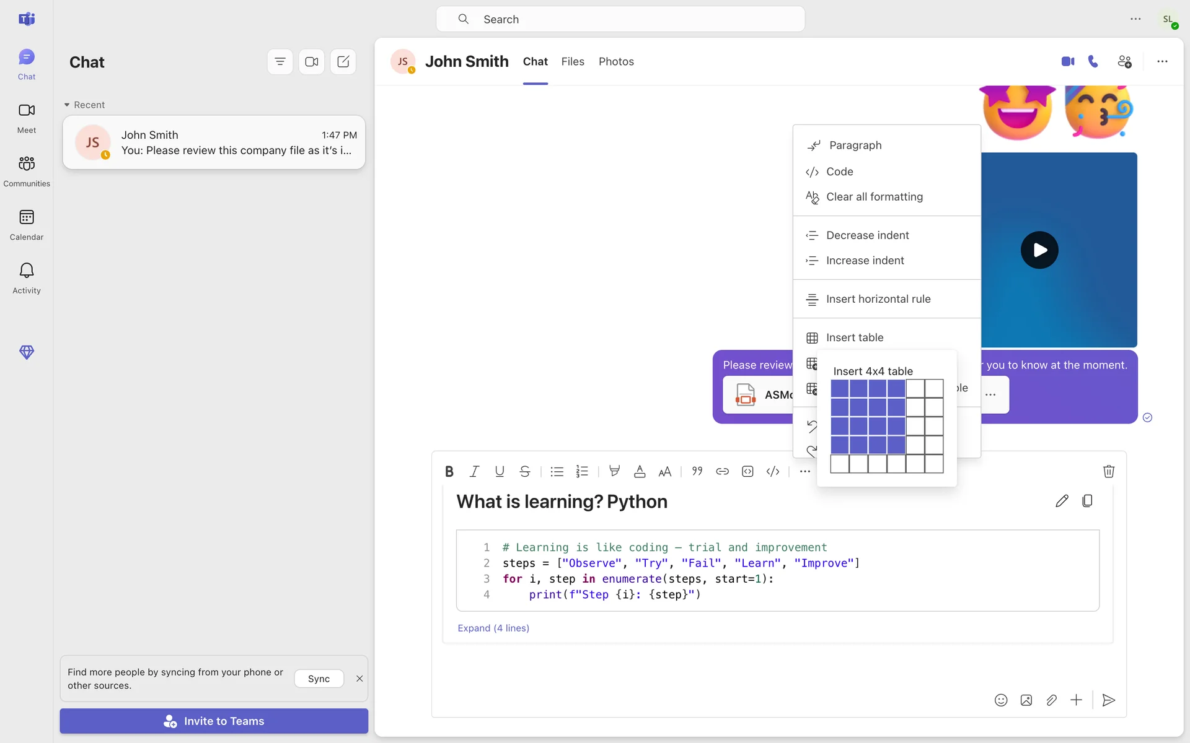The image size is (1190, 743).
Task: Send the message with the arrow icon
Action: click(x=1109, y=700)
